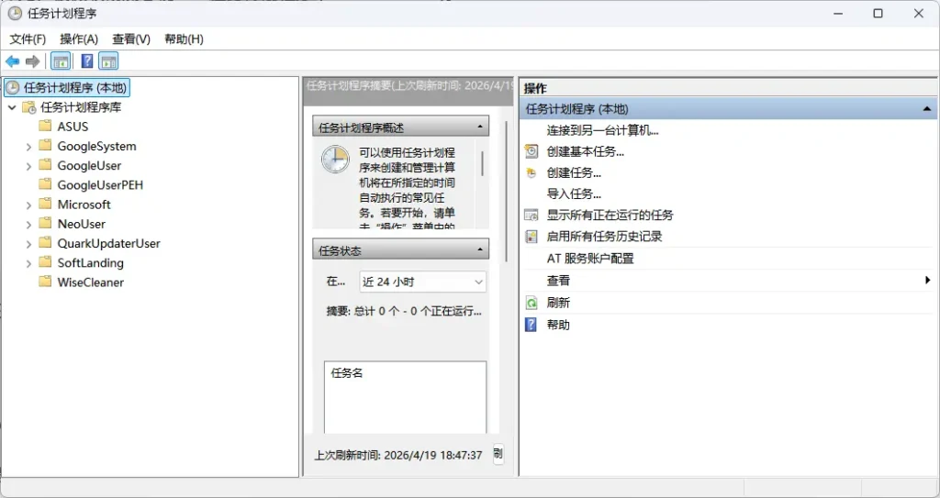Click the 帮助 action text
Viewport: 940px width, 498px height.
558,325
